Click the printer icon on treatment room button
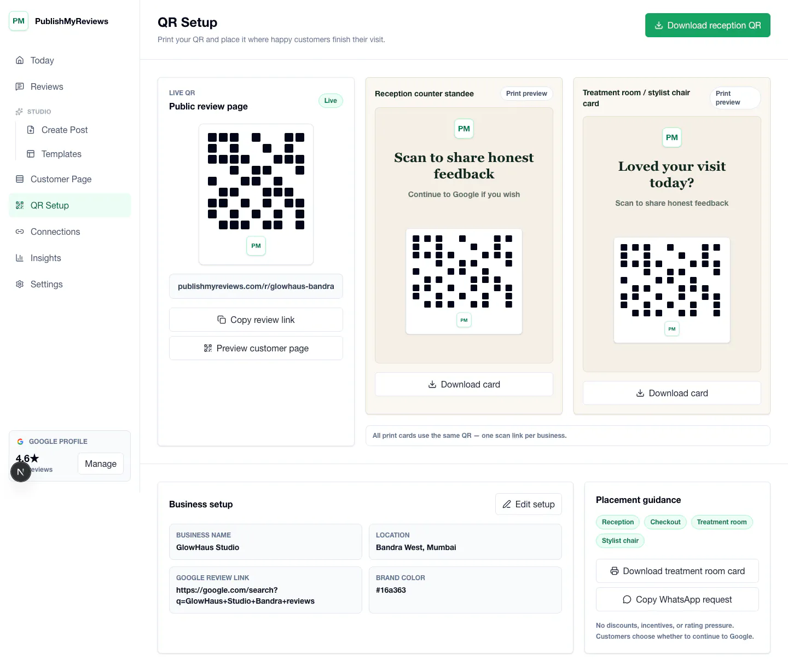 coord(615,571)
